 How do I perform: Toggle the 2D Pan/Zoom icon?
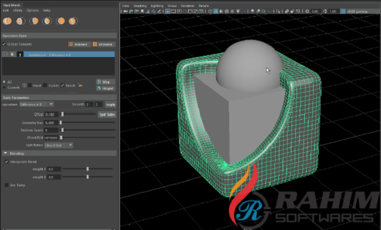(154, 11)
